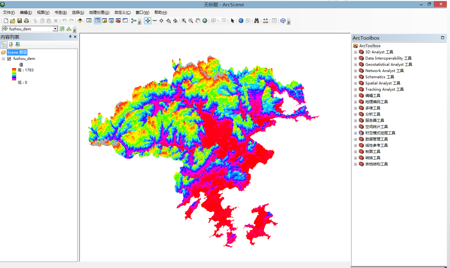Select the Create Contours tool

click(x=62, y=29)
